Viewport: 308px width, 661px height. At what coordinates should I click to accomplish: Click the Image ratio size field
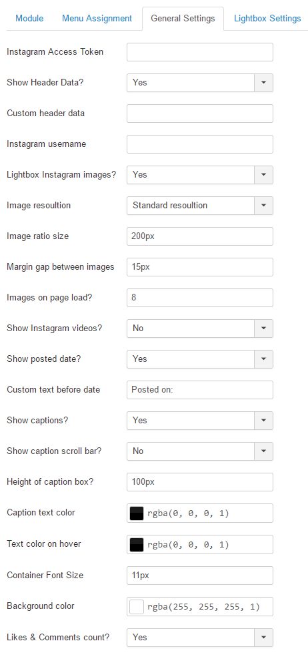(x=200, y=236)
